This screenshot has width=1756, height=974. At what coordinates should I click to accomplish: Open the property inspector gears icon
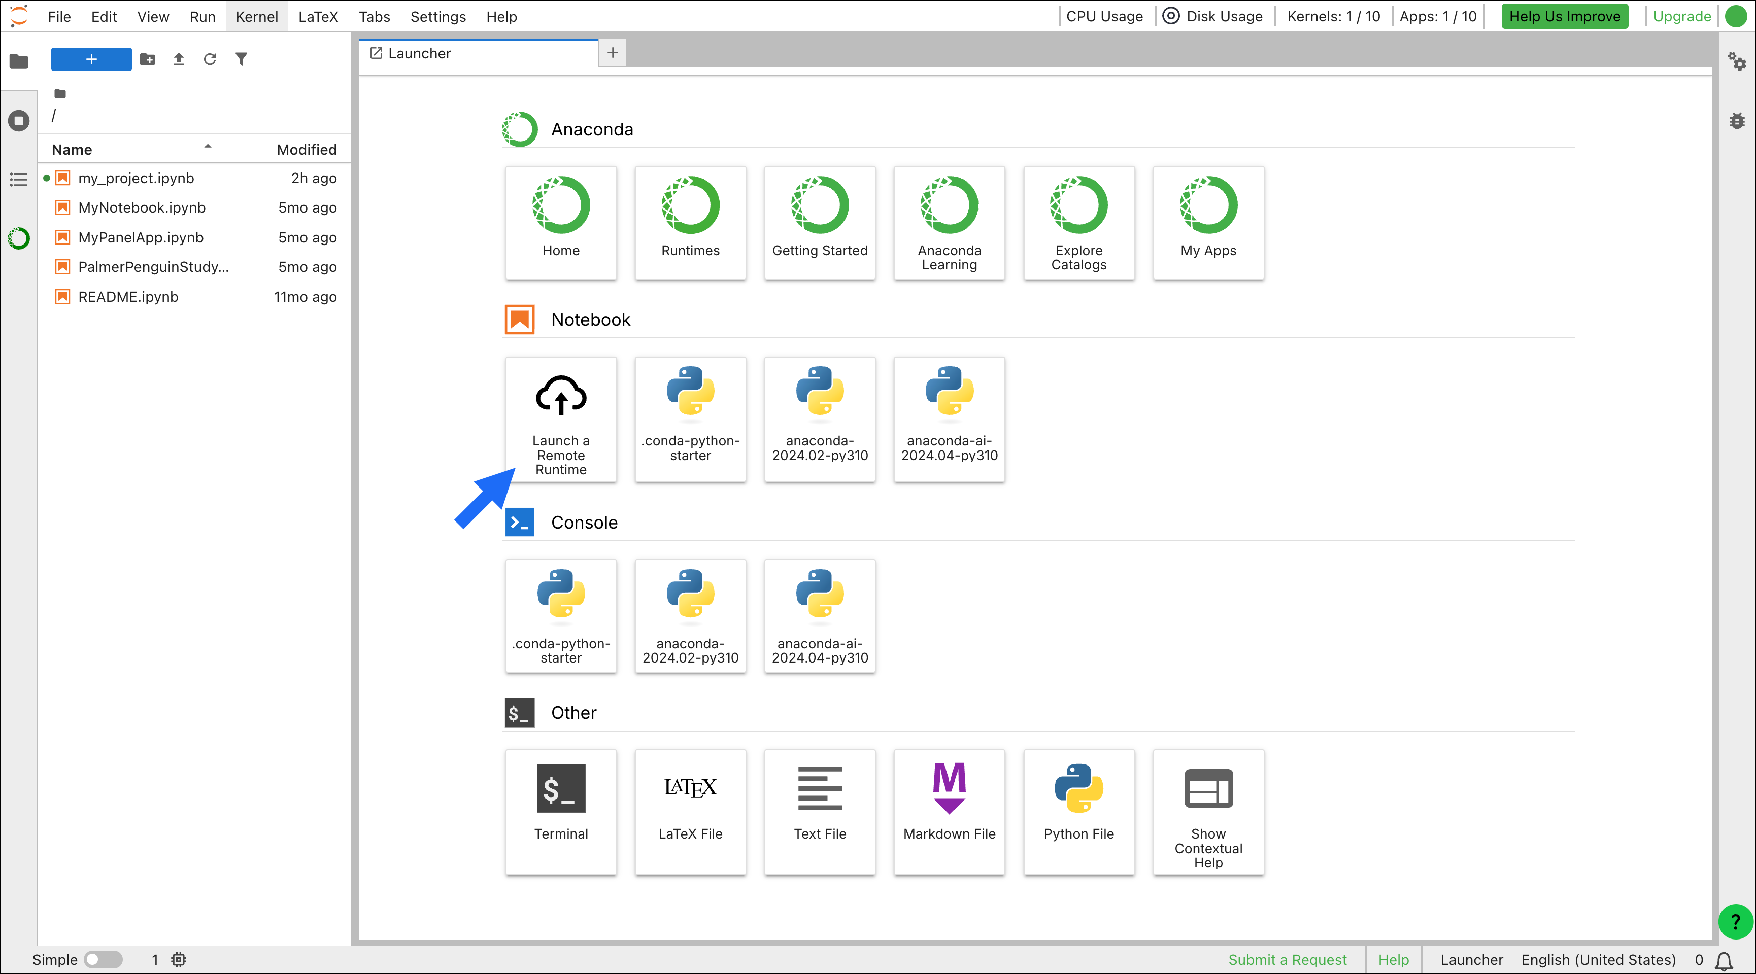tap(1736, 61)
